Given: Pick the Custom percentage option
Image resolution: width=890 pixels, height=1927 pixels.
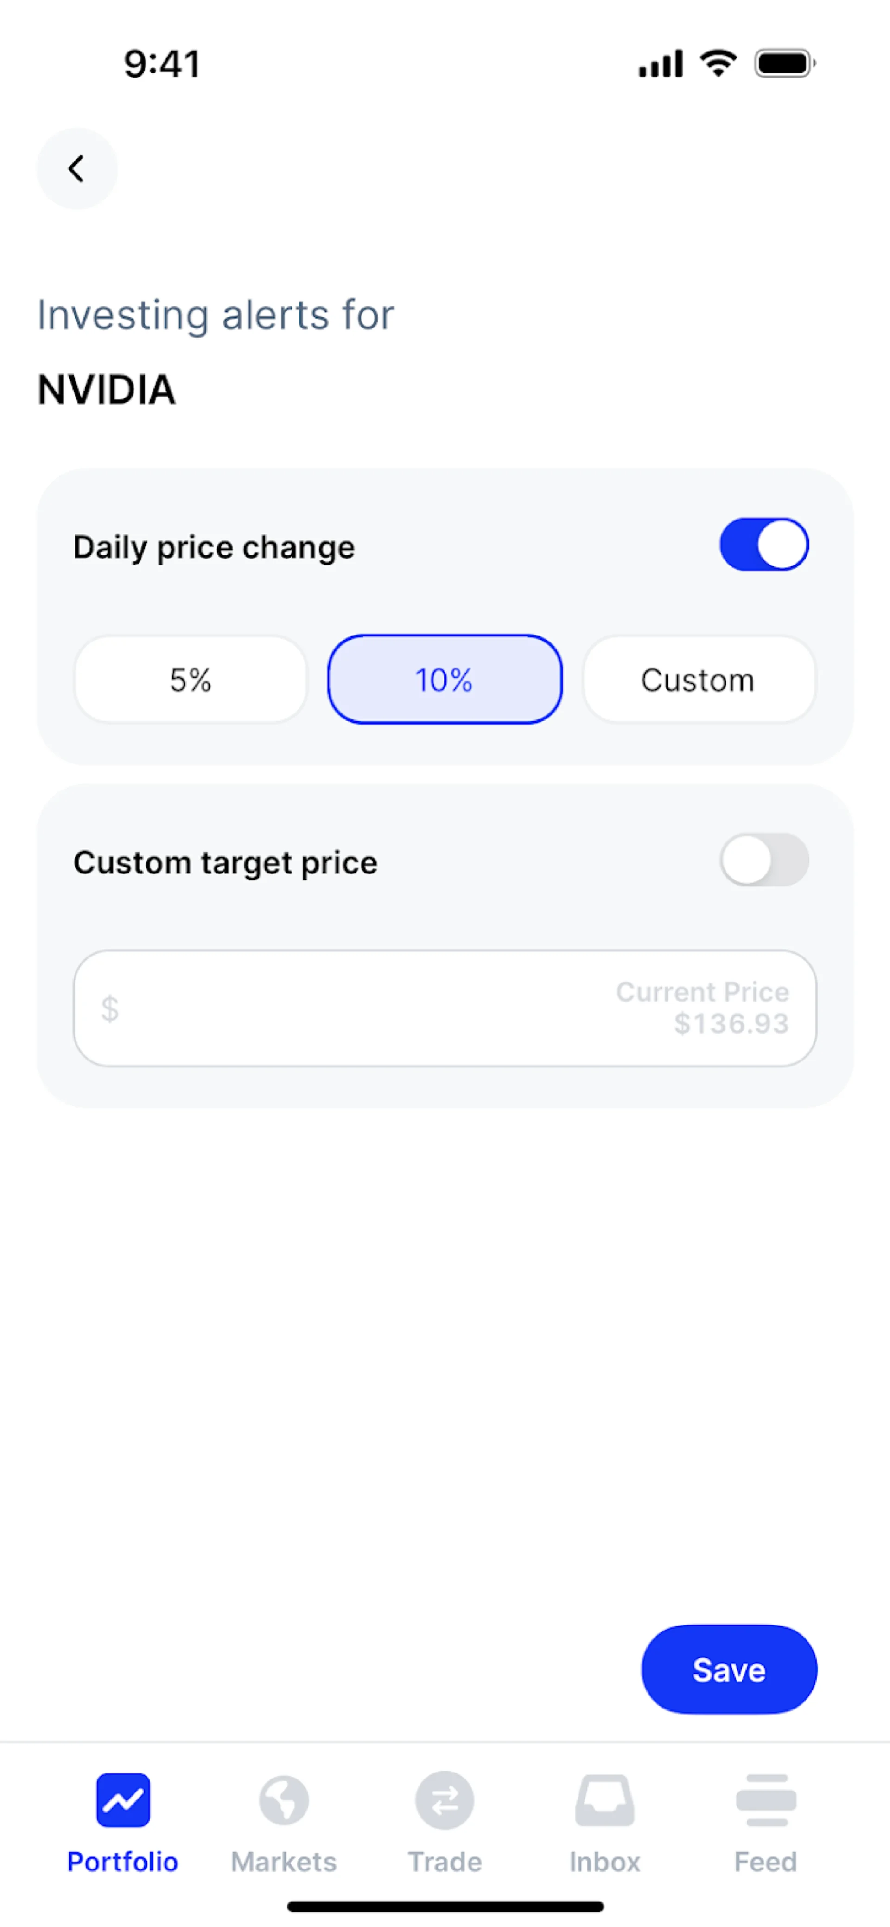Looking at the screenshot, I should [699, 680].
